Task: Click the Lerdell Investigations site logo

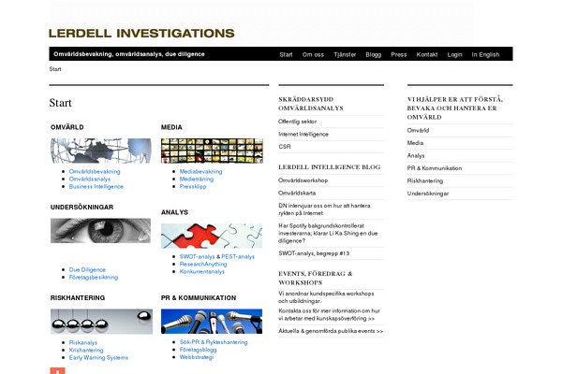Action: [x=141, y=34]
